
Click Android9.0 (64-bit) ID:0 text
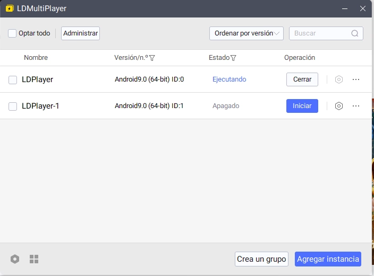coord(149,79)
